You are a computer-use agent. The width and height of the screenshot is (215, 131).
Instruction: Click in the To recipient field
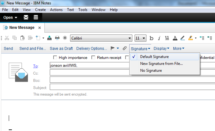[x=90, y=65]
